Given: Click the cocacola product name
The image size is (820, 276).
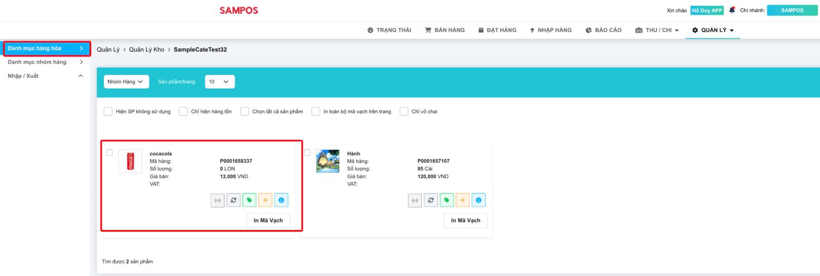Looking at the screenshot, I should (161, 154).
